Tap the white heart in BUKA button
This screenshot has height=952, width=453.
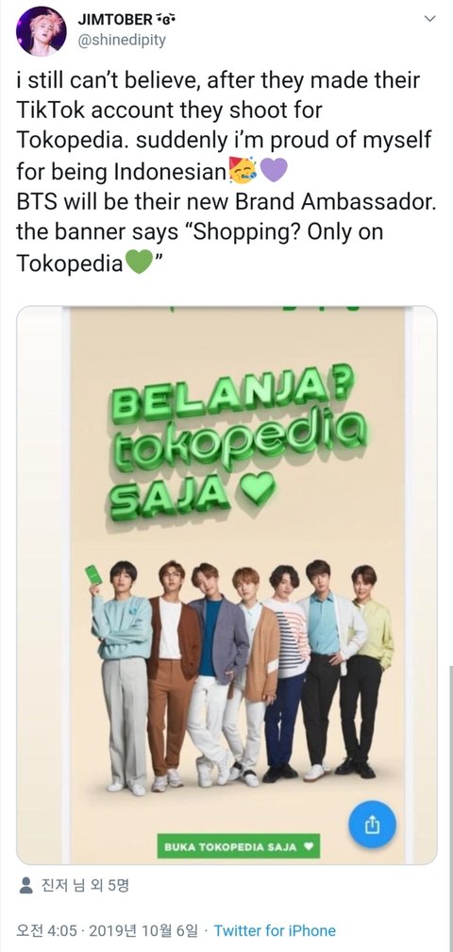[308, 846]
